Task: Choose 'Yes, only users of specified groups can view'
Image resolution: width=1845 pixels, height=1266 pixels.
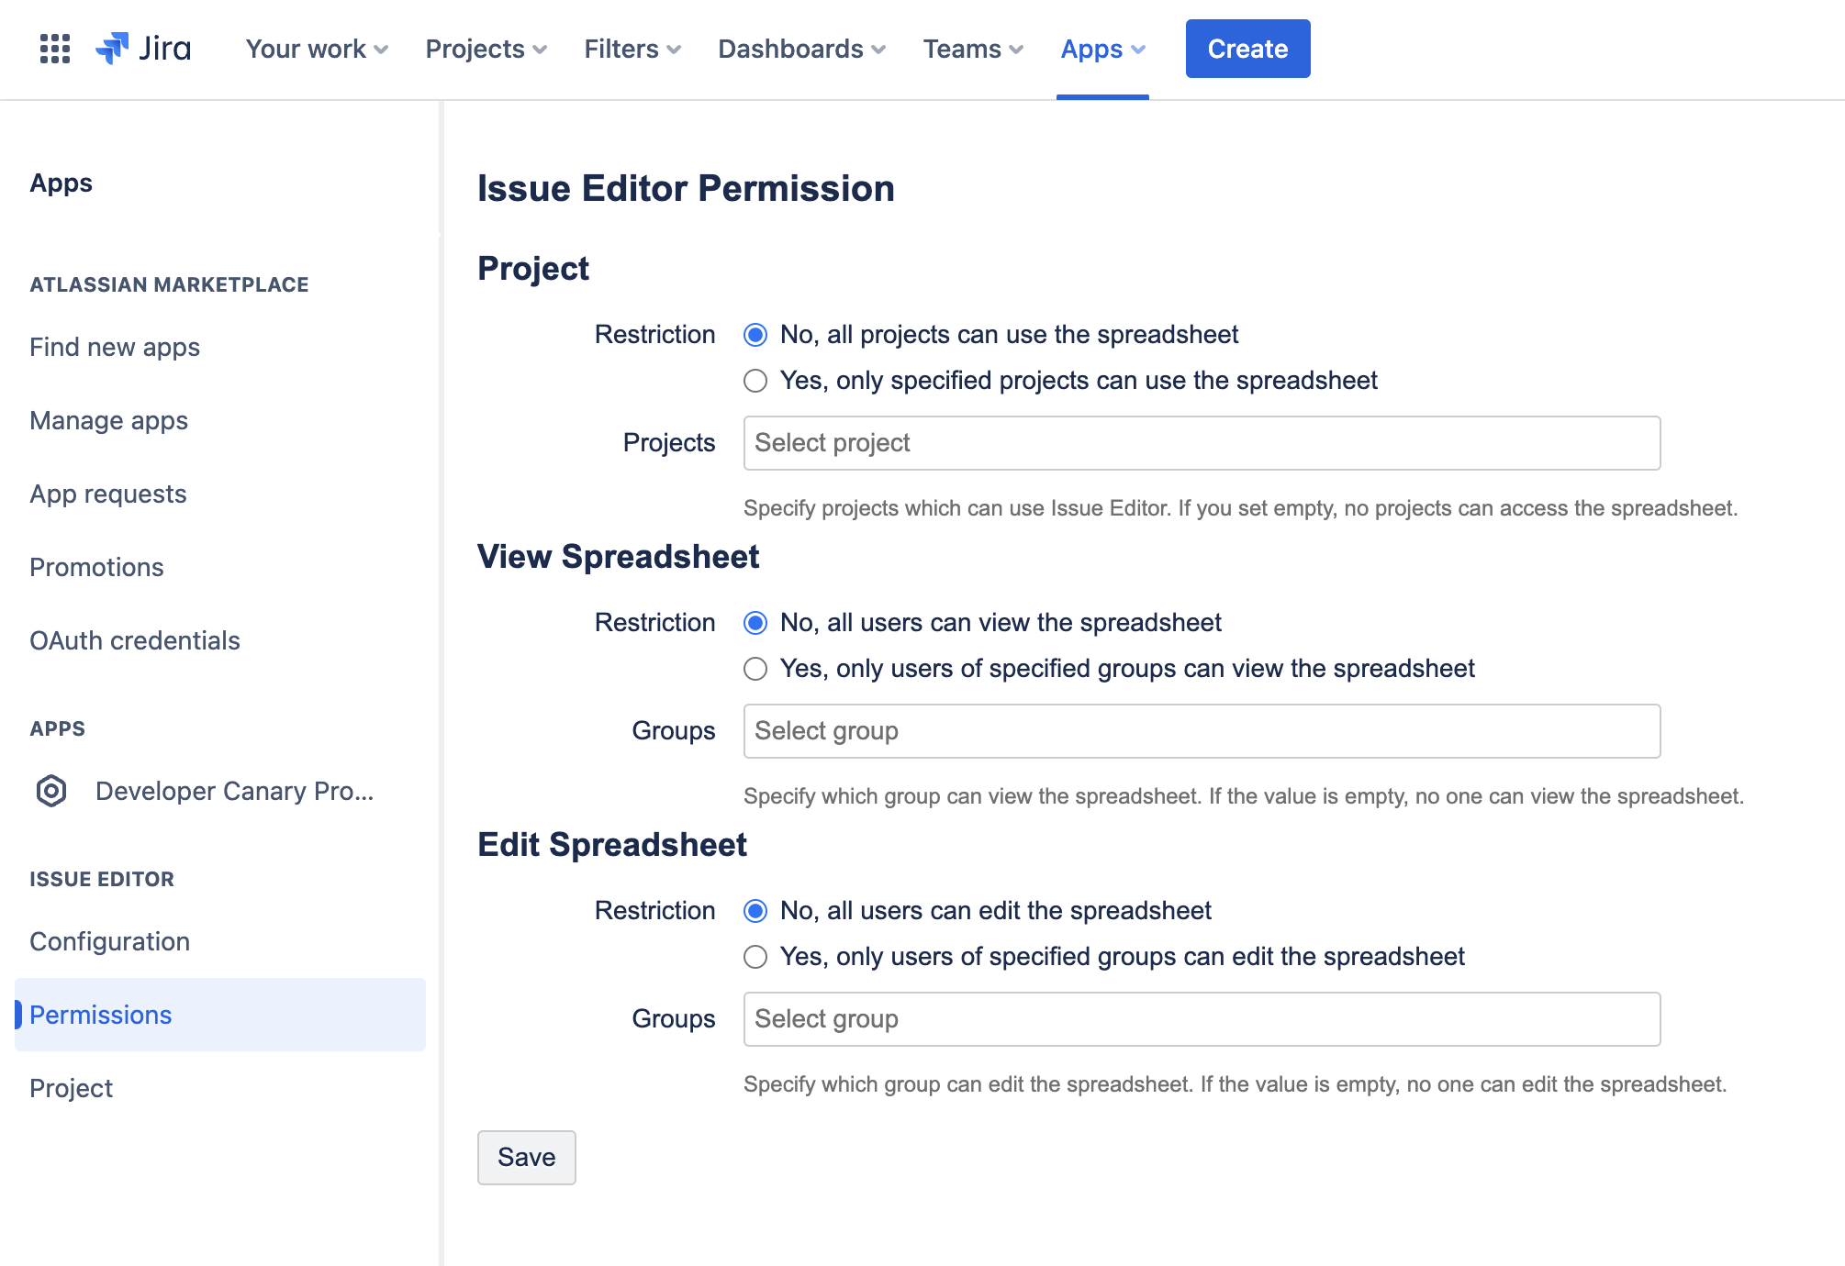Action: pos(755,669)
